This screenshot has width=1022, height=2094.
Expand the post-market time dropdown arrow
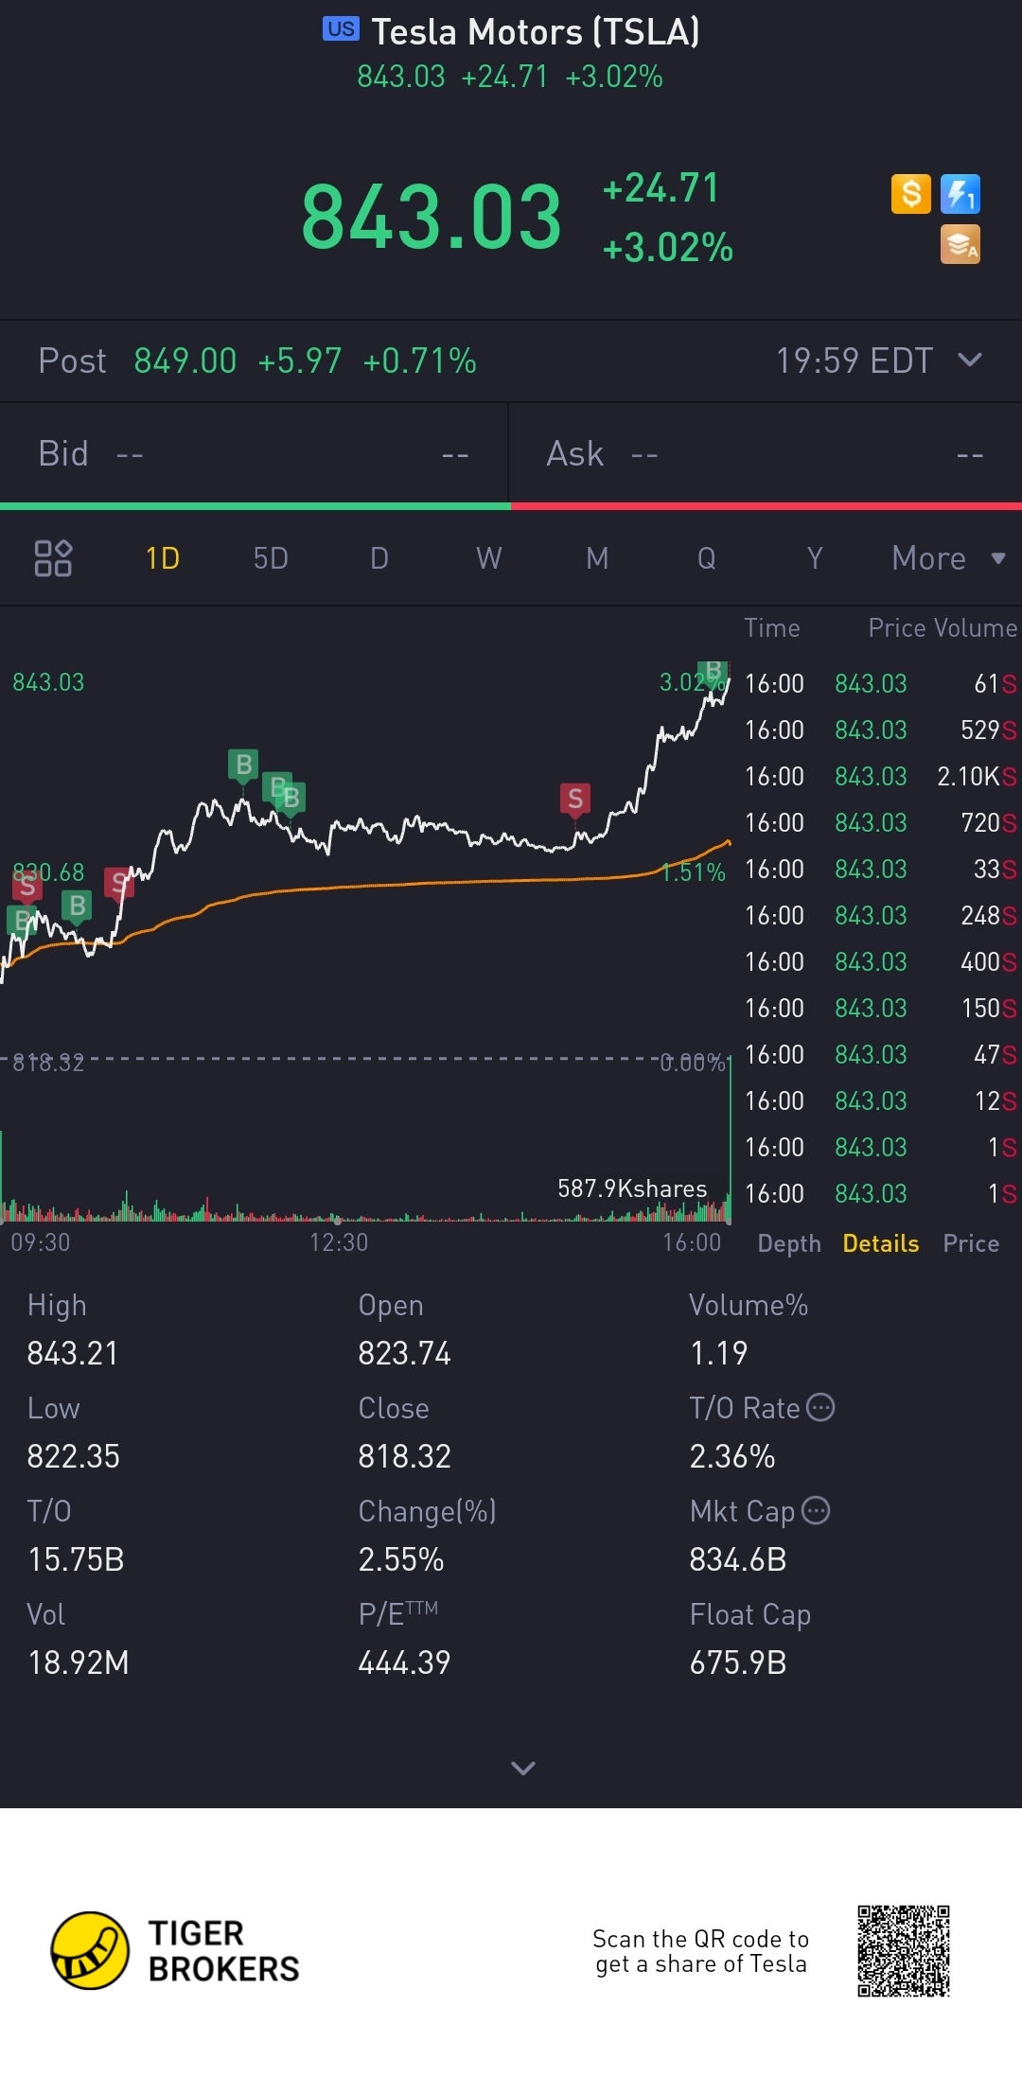pos(970,360)
